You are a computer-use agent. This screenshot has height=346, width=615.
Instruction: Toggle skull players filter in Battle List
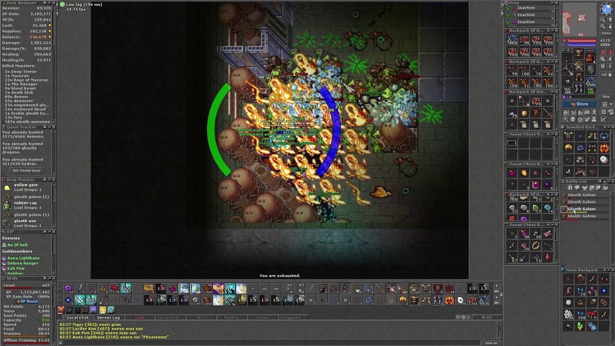591,187
